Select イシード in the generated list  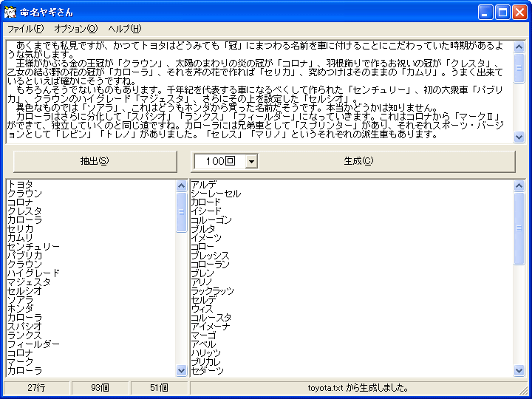(x=206, y=211)
